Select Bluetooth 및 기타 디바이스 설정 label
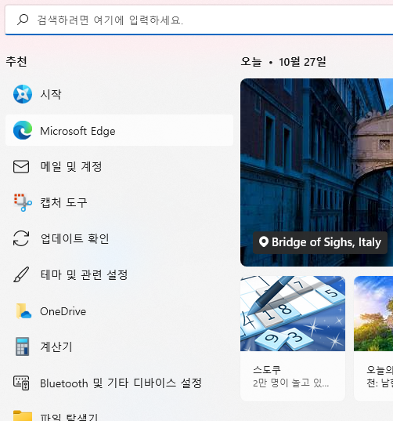The height and width of the screenshot is (421, 393). click(121, 383)
